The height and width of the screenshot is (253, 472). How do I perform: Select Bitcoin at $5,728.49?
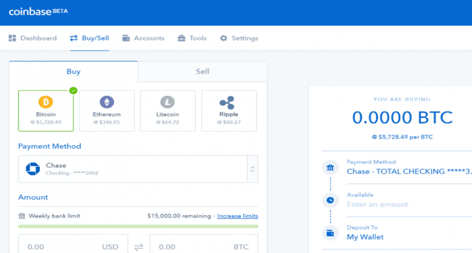(x=46, y=111)
